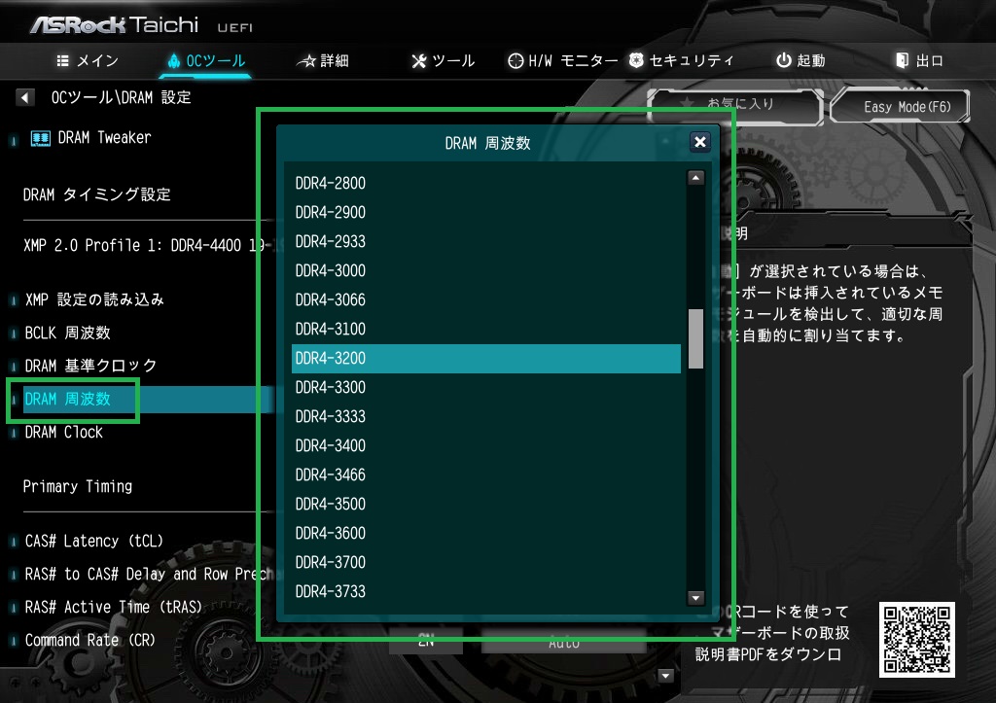Screen dimensions: 996x703
Task: Click the 出口 exit door icon
Action: pyautogui.click(x=902, y=60)
